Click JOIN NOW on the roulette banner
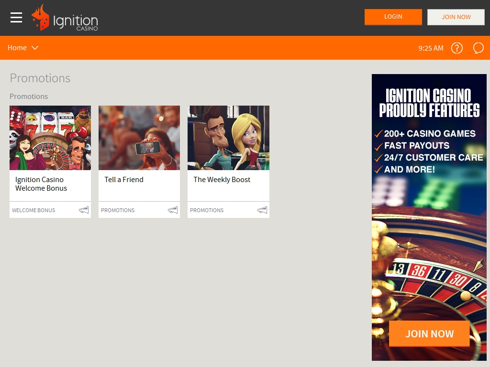The width and height of the screenshot is (490, 367). (429, 334)
